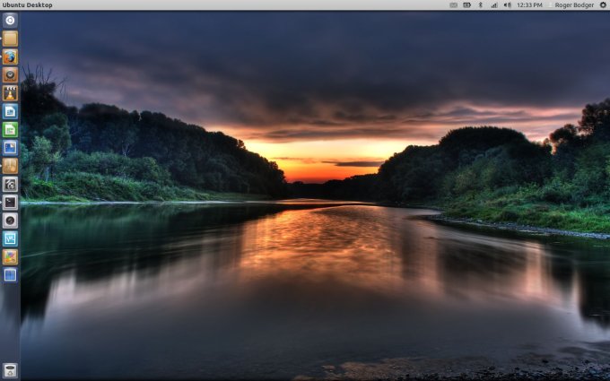This screenshot has height=381, width=610.
Task: Click the battery status indicator
Action: tap(466, 5)
